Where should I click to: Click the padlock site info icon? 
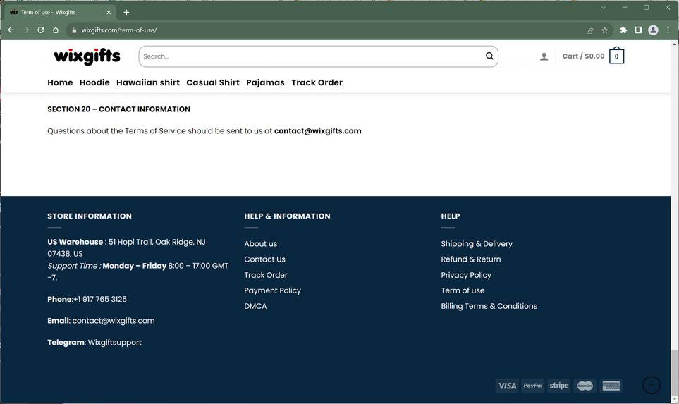(74, 30)
